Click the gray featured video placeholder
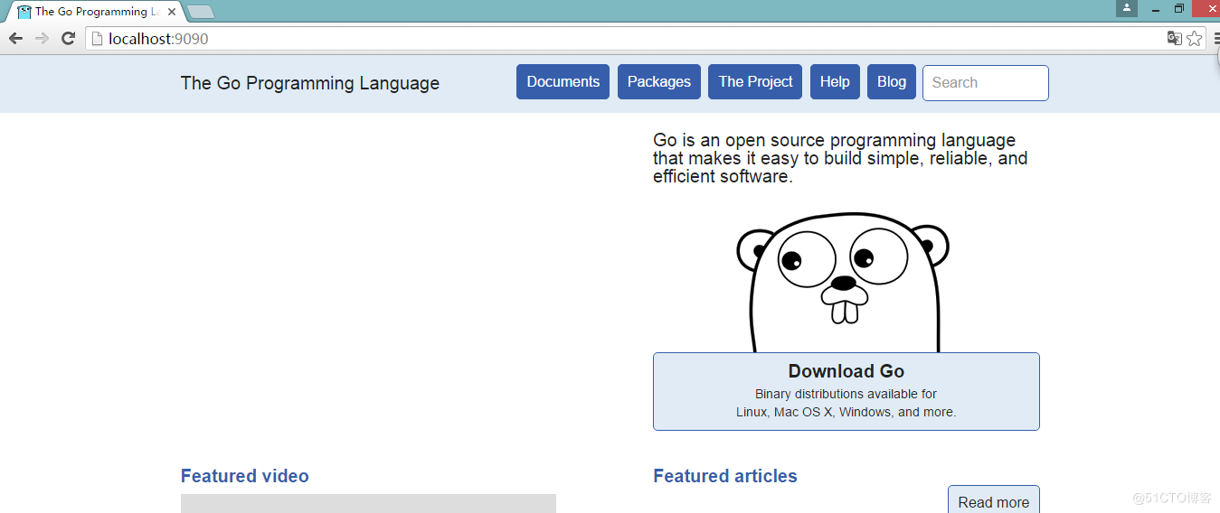Screen dimensions: 1220x513 (368, 504)
